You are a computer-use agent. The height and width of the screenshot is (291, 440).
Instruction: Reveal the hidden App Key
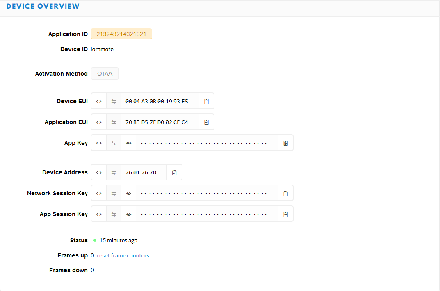(129, 143)
